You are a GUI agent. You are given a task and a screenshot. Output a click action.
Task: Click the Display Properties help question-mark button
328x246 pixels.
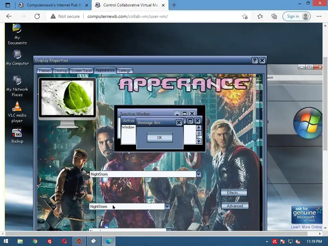tap(255, 61)
